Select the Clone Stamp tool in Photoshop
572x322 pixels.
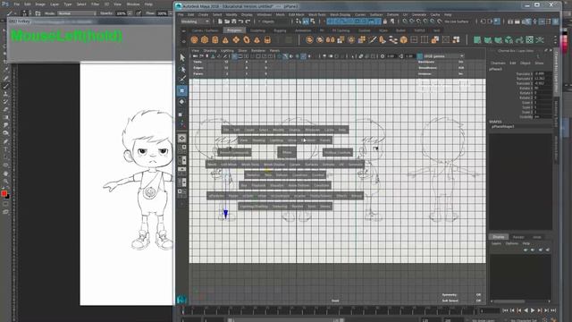click(x=5, y=94)
